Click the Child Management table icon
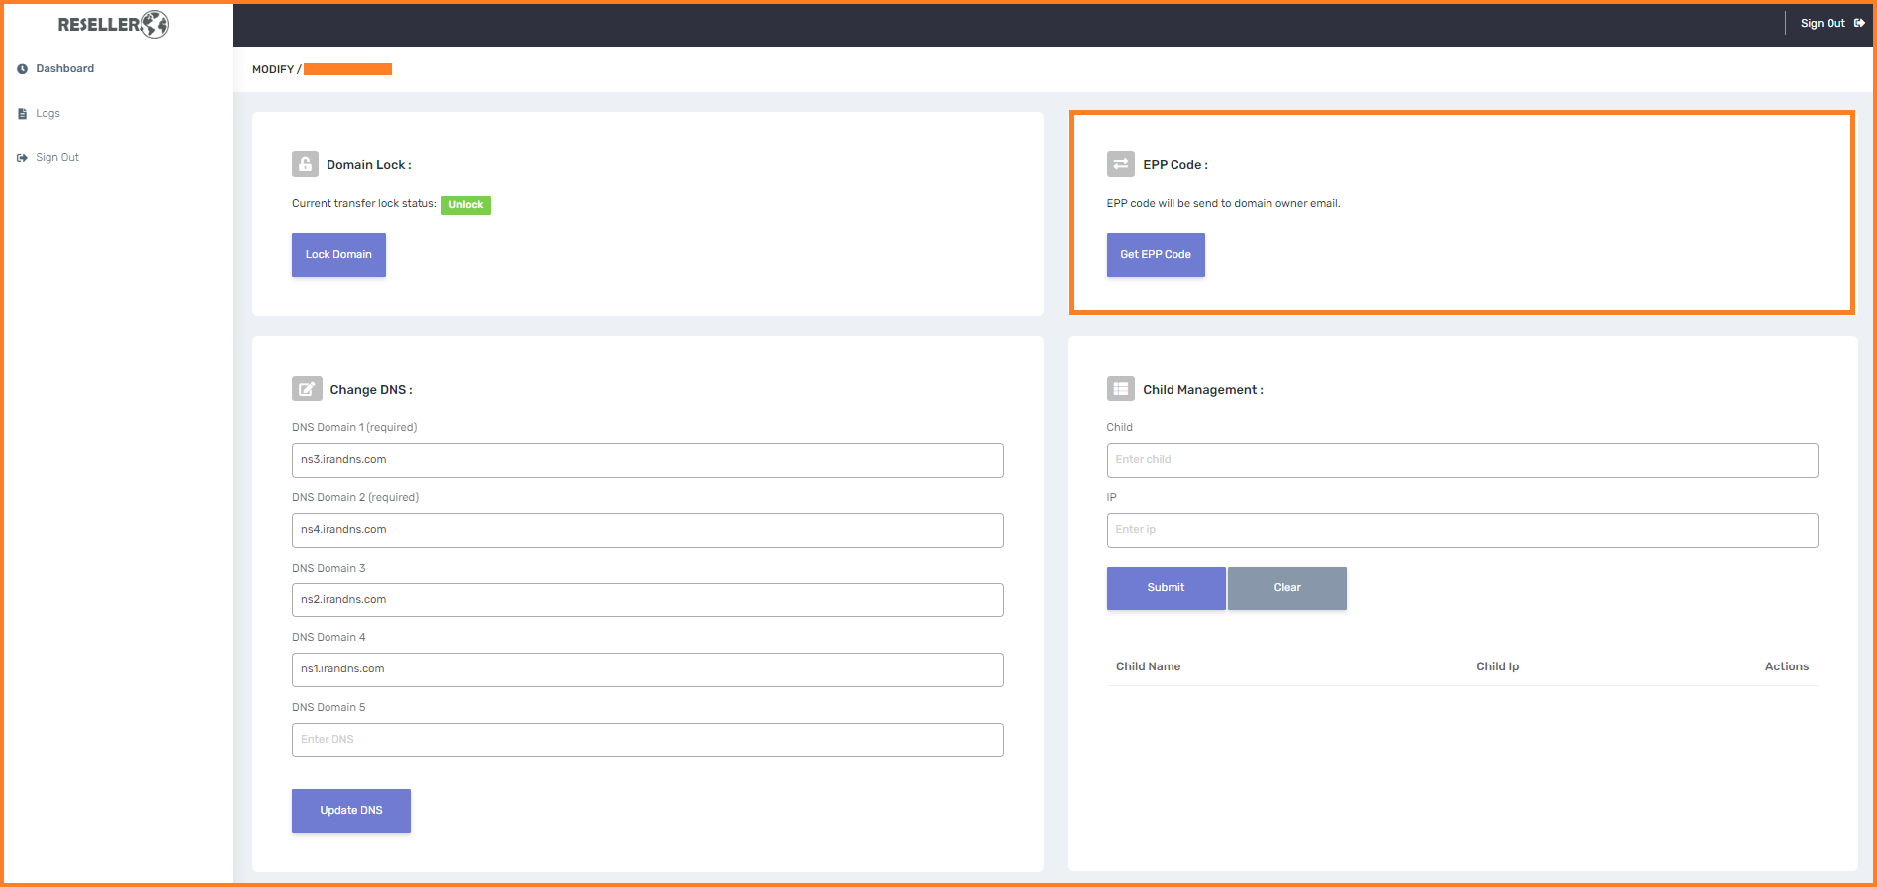1877x887 pixels. (x=1120, y=389)
